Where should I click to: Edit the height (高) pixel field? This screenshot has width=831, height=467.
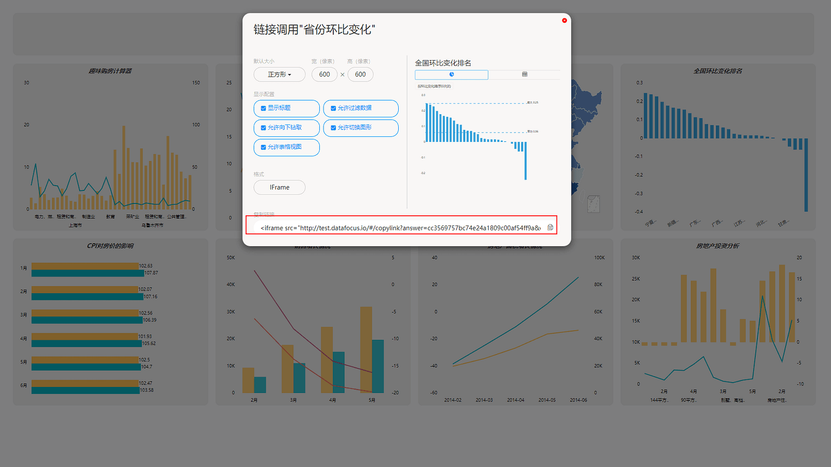click(x=360, y=75)
